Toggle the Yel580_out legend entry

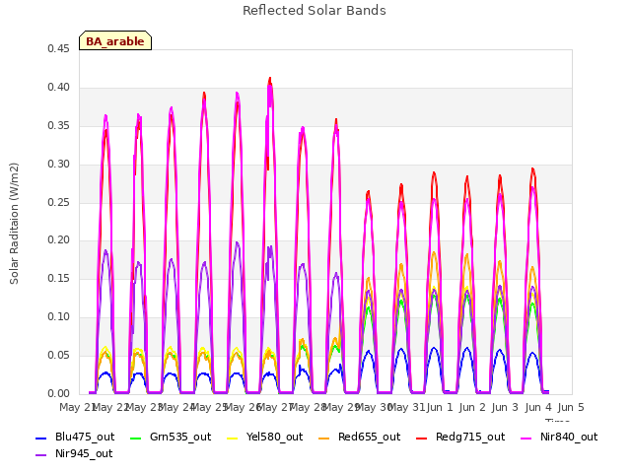pyautogui.click(x=265, y=437)
